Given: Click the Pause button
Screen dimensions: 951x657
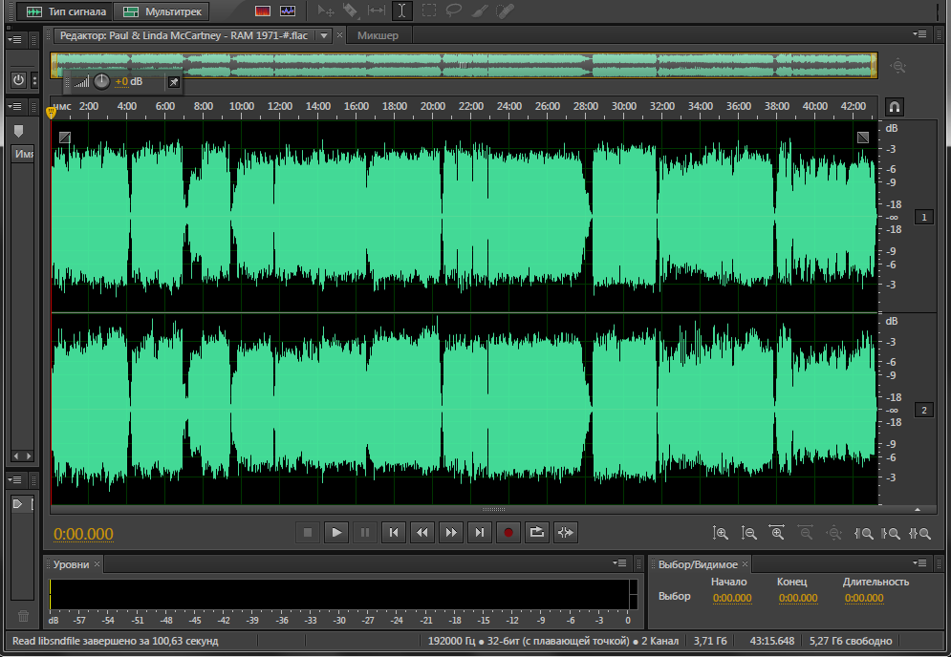Looking at the screenshot, I should tap(365, 533).
